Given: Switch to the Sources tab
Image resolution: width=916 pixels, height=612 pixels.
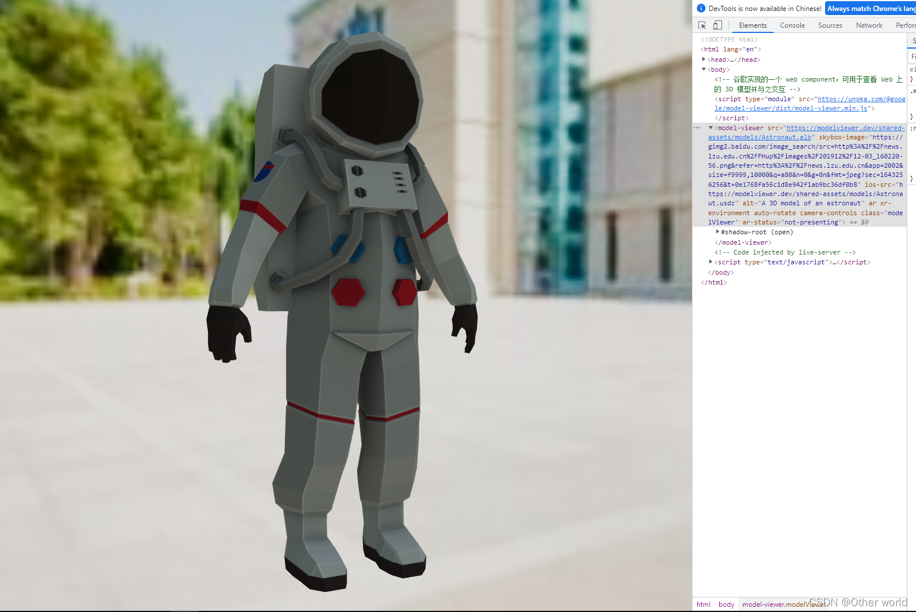Looking at the screenshot, I should tap(830, 25).
